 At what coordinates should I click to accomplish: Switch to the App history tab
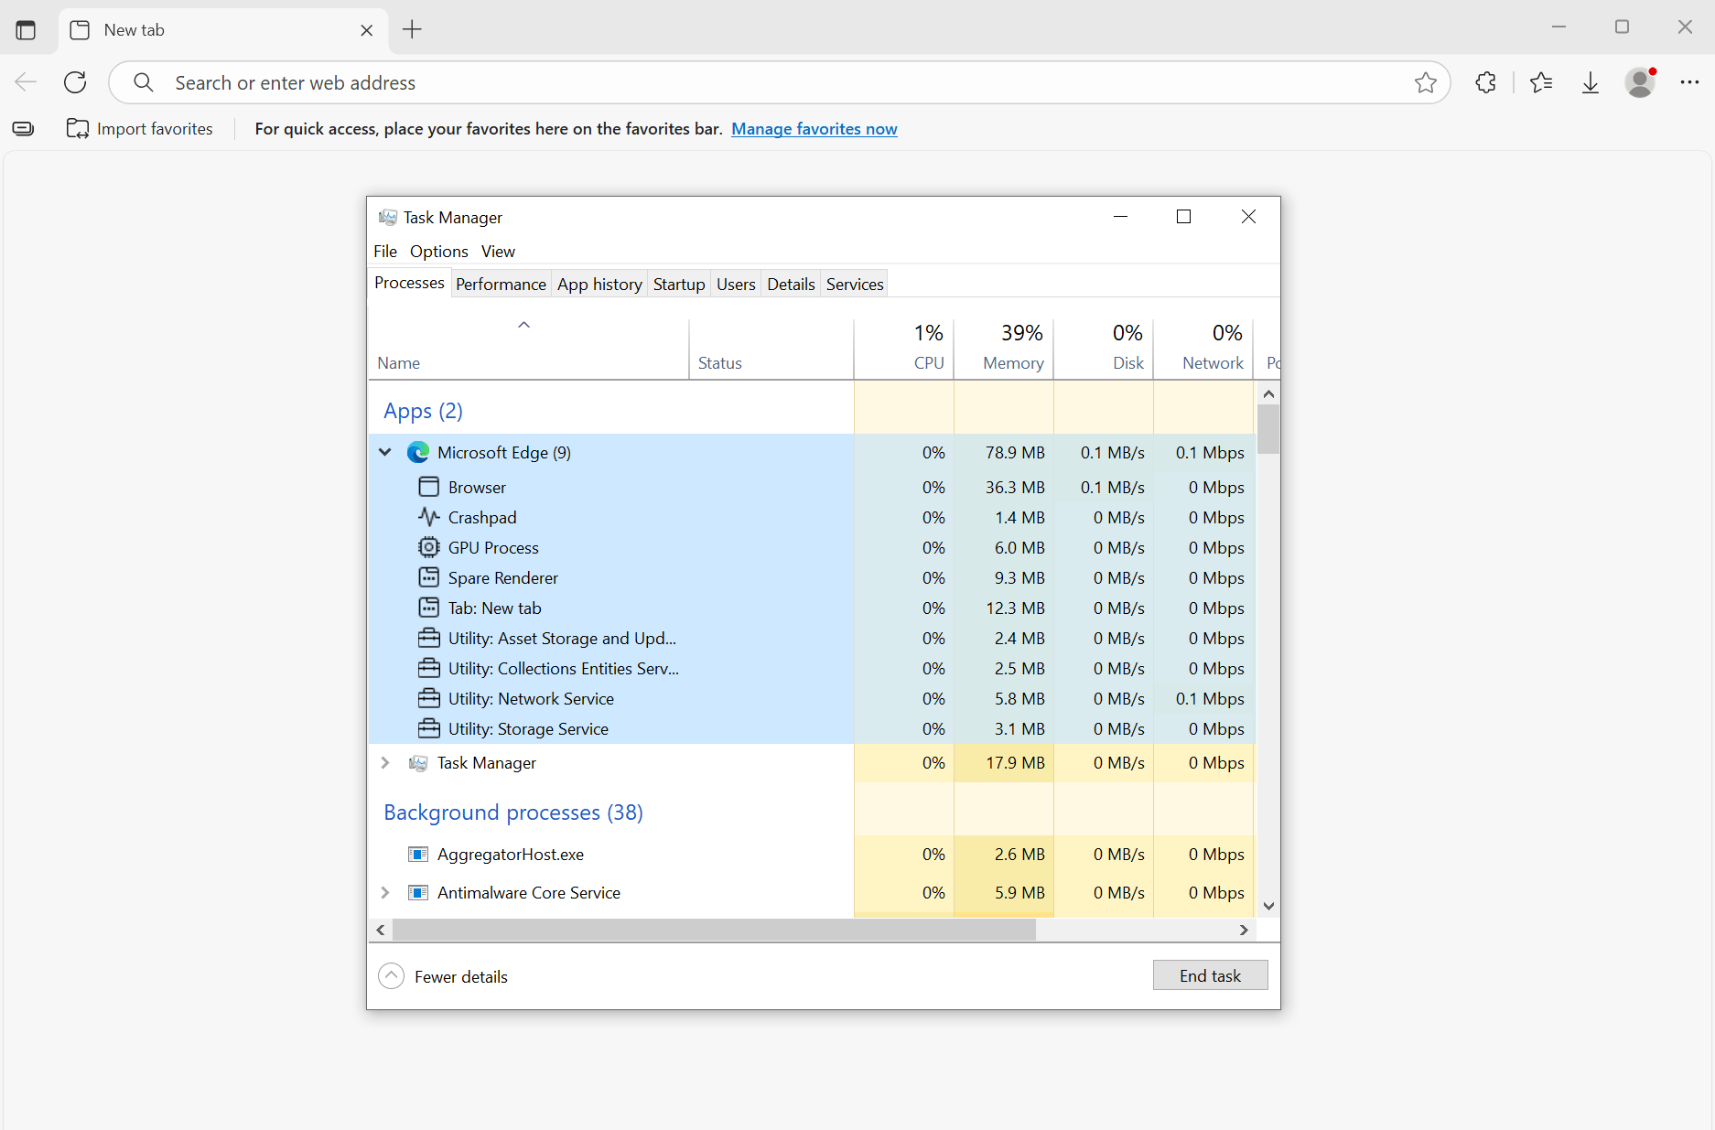click(599, 285)
